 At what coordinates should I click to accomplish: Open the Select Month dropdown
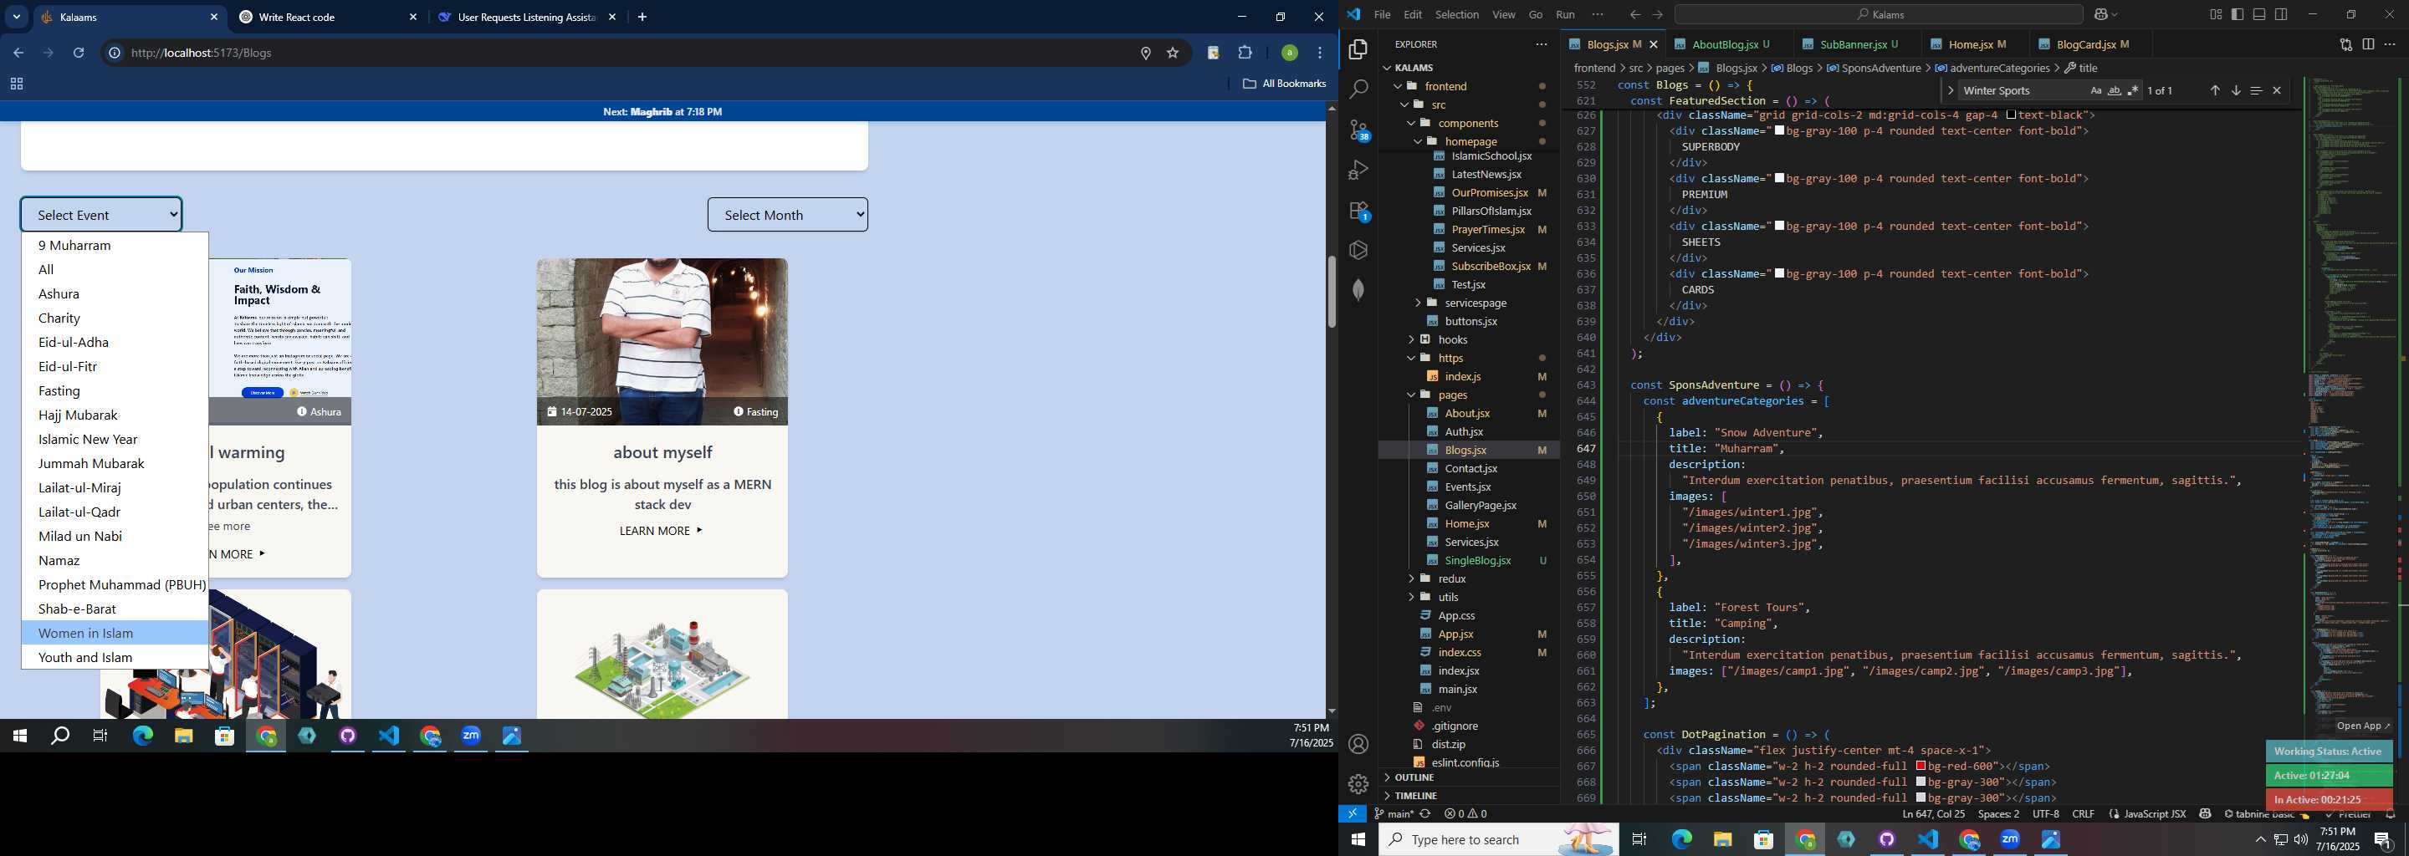coord(787,215)
